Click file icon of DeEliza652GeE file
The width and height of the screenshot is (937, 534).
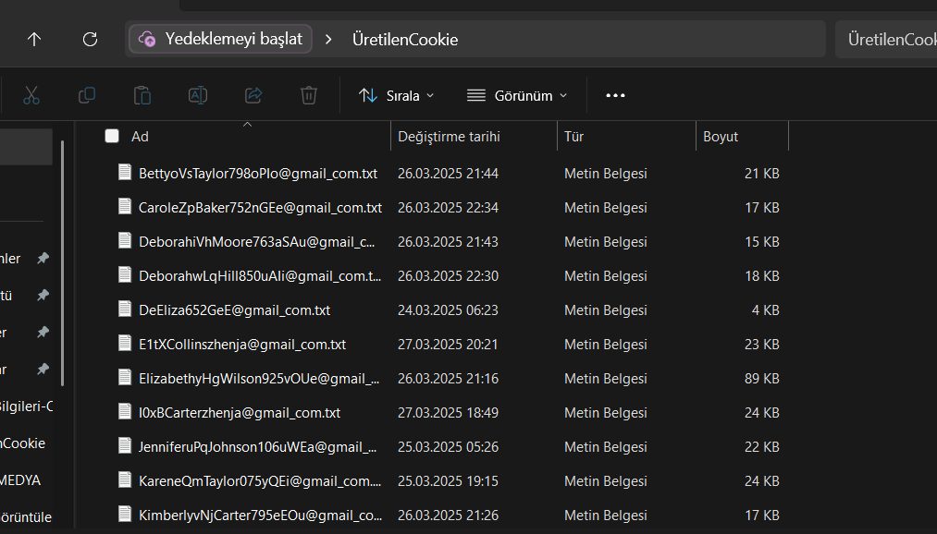point(125,309)
